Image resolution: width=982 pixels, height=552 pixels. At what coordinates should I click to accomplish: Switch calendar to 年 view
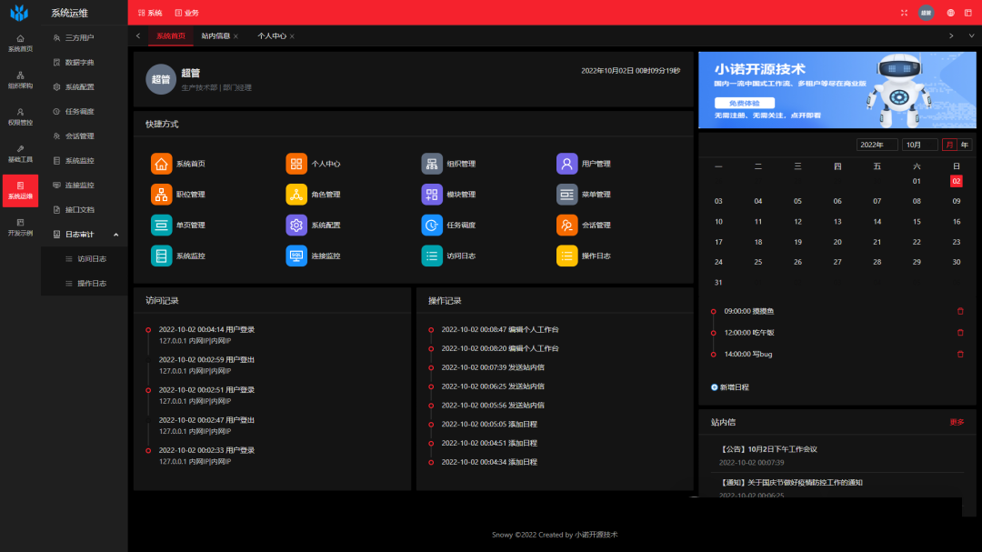click(964, 145)
